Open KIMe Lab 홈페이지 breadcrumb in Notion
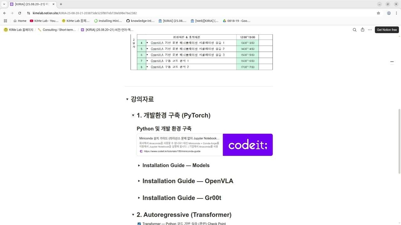Viewport: 401px width, 225px height. point(18,30)
